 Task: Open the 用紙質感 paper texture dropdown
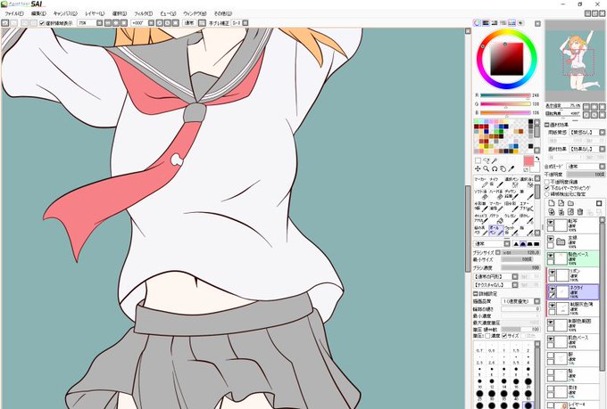[602, 133]
